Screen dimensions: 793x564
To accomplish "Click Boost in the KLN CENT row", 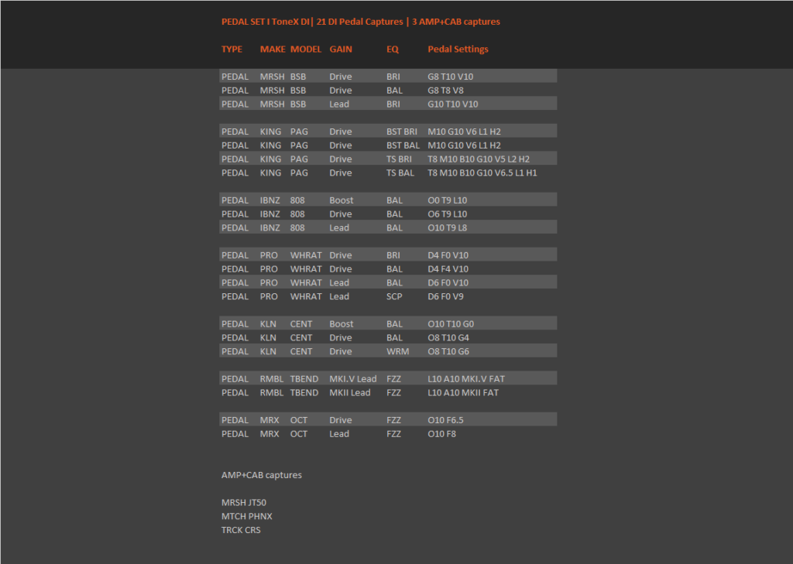I will tap(342, 324).
